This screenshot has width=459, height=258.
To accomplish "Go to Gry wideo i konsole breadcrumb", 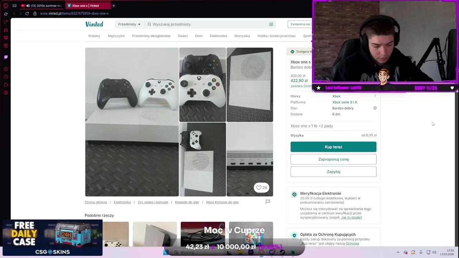I will tap(153, 202).
